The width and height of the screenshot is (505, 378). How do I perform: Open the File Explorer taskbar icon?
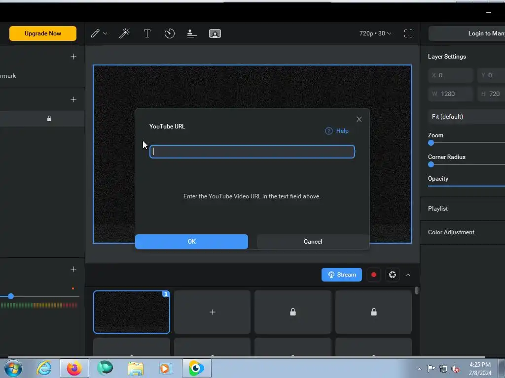click(x=136, y=368)
